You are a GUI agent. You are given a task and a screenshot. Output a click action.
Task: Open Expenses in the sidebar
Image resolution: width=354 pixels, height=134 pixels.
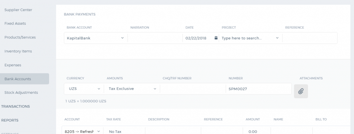pyautogui.click(x=13, y=65)
